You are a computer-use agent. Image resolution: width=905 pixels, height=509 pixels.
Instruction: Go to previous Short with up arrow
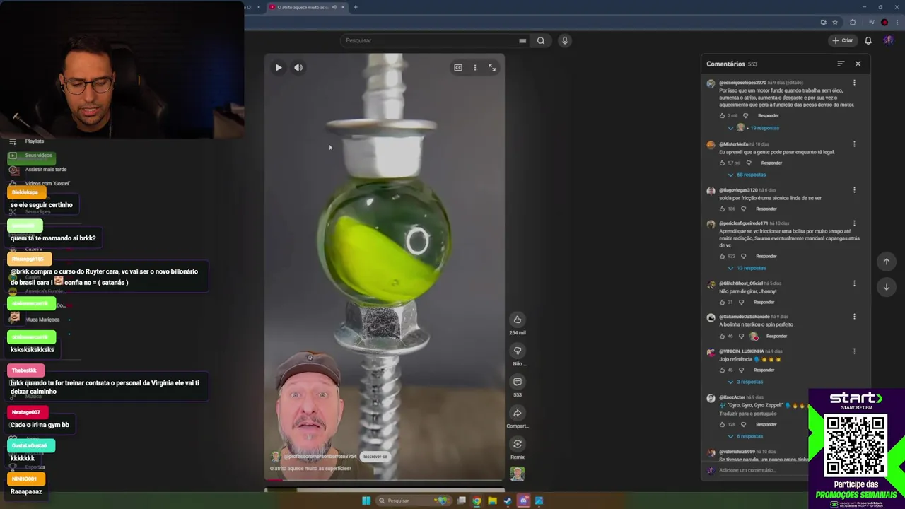click(887, 262)
